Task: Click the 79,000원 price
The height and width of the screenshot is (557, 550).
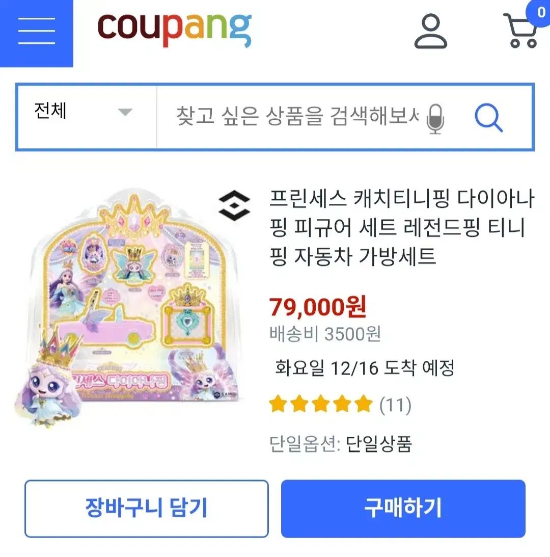Action: tap(317, 307)
